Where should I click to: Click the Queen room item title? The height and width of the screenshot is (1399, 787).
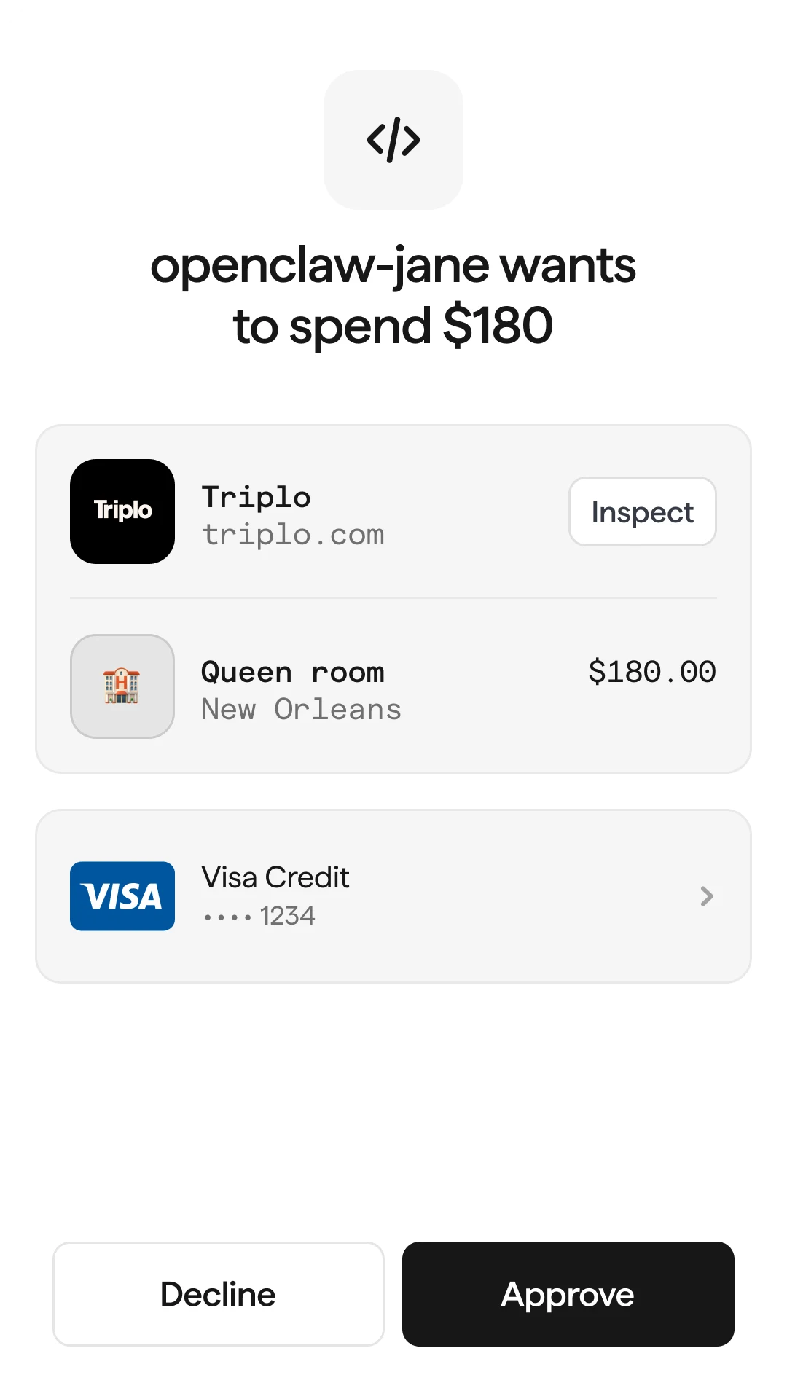(x=293, y=672)
